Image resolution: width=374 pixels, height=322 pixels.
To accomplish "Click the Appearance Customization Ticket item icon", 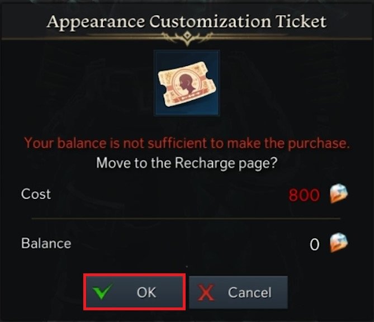I will [187, 85].
